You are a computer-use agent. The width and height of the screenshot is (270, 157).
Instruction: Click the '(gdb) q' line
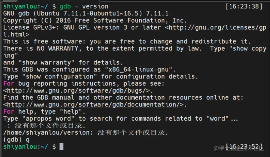tap(16, 139)
